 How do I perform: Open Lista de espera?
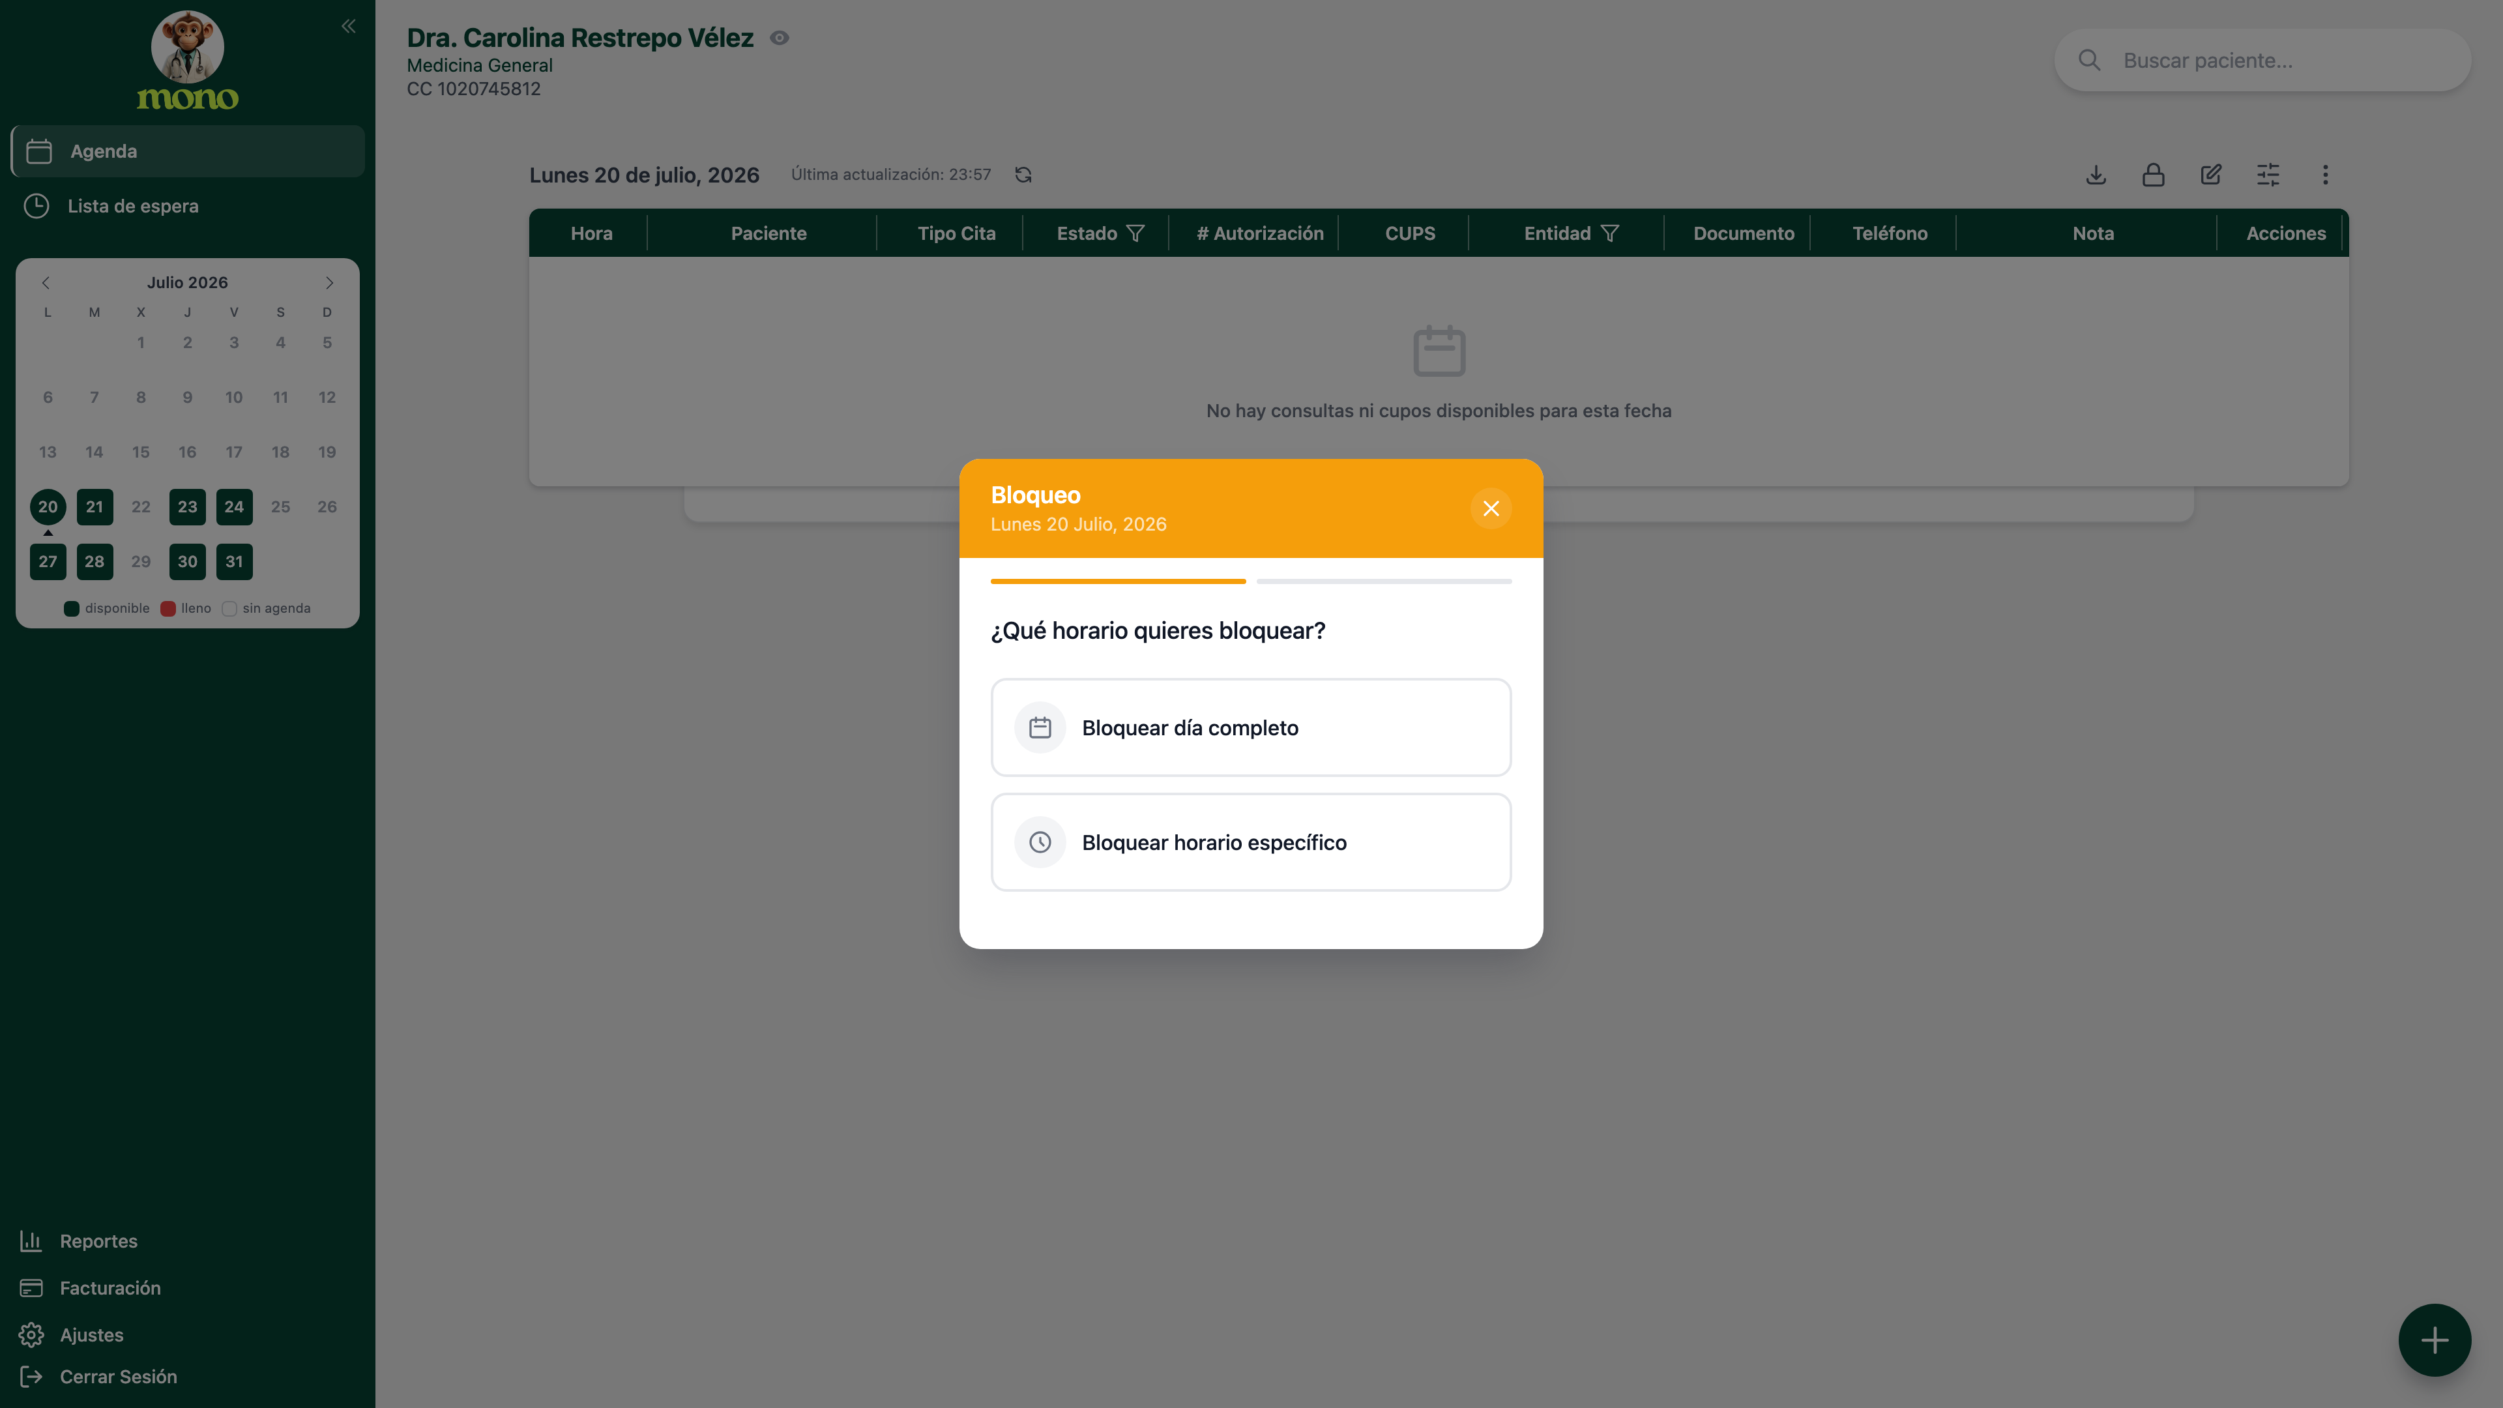point(188,206)
